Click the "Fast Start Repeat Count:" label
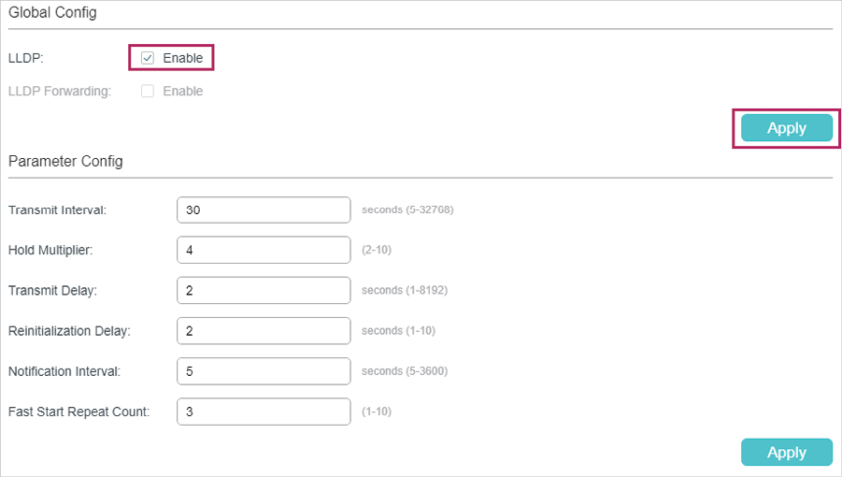The height and width of the screenshot is (477, 842). [x=78, y=411]
